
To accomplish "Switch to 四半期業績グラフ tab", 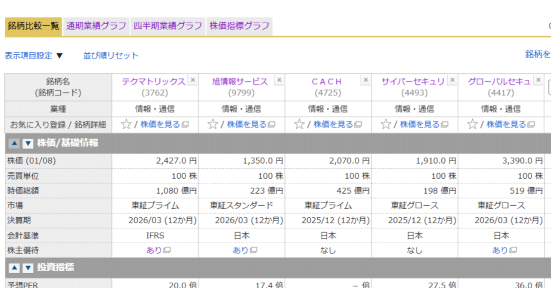I will point(167,26).
